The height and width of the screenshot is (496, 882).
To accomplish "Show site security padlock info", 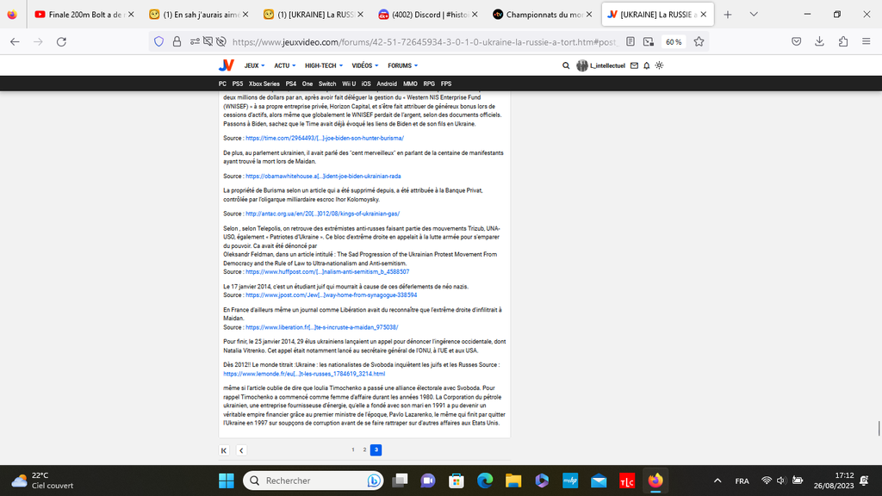I will pos(177,41).
